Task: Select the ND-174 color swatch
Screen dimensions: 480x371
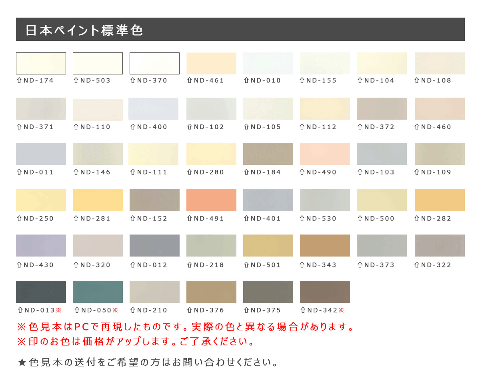Action: point(41,63)
